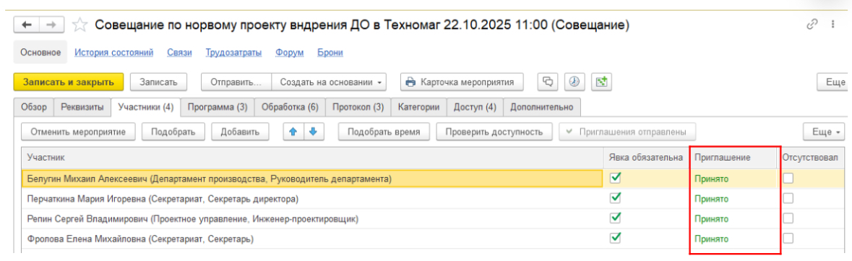
Task: Go forward with the right arrow button
Action: pos(51,25)
